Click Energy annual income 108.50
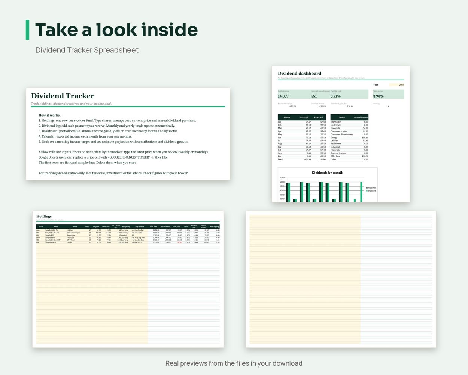 click(365, 138)
